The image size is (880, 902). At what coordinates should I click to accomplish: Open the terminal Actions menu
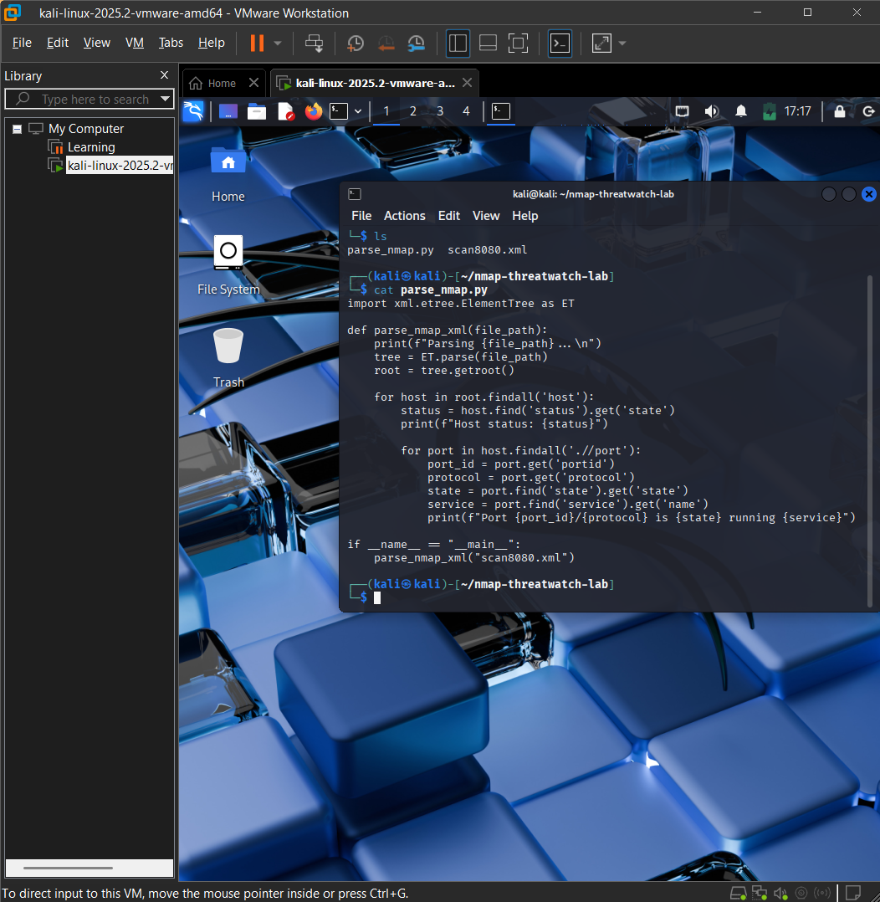point(404,216)
